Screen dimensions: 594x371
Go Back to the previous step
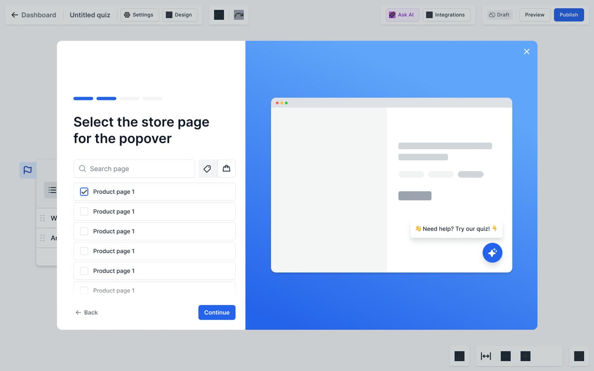tap(87, 312)
